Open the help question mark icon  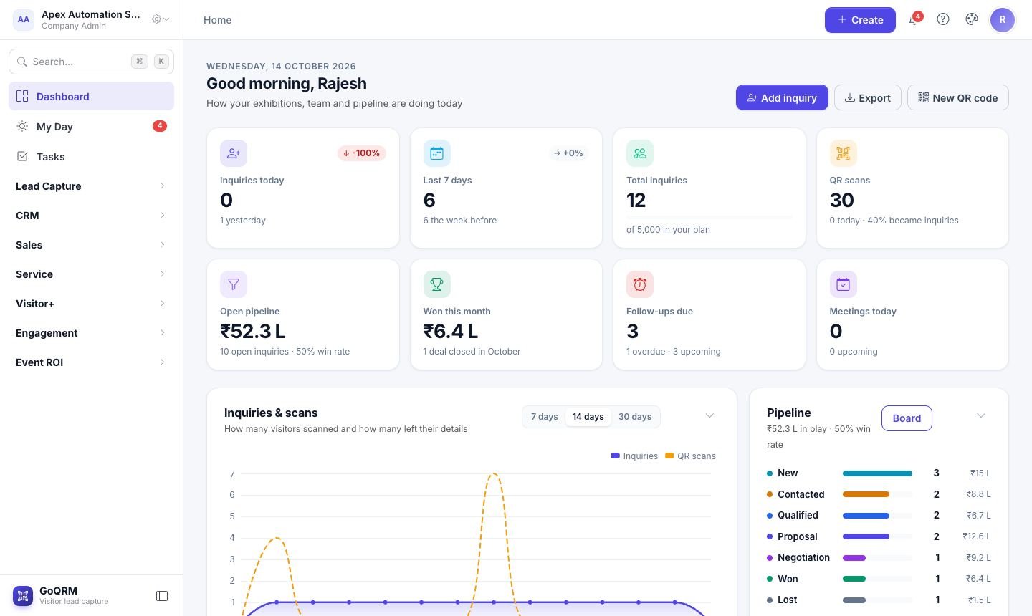point(943,20)
